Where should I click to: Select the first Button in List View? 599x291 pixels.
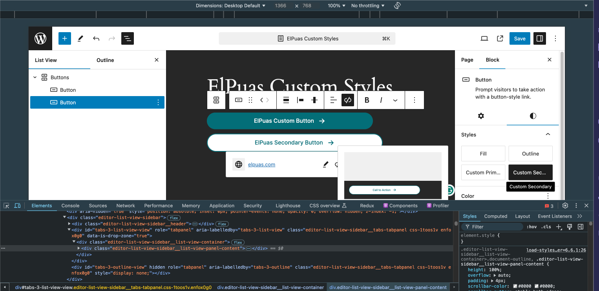[97, 90]
